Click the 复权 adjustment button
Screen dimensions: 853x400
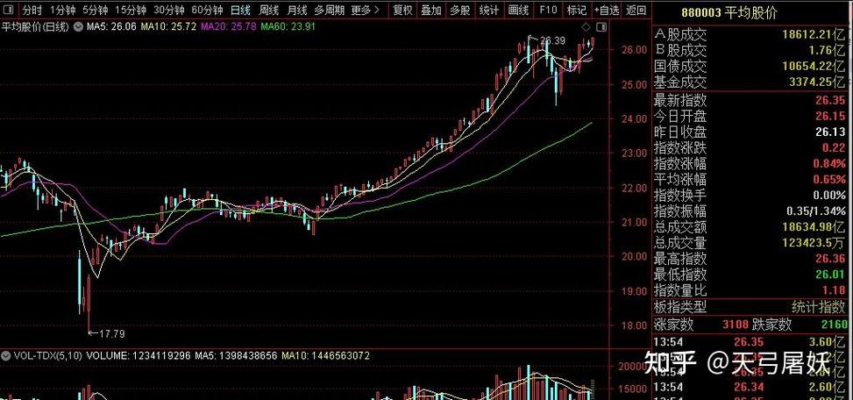[x=402, y=11]
